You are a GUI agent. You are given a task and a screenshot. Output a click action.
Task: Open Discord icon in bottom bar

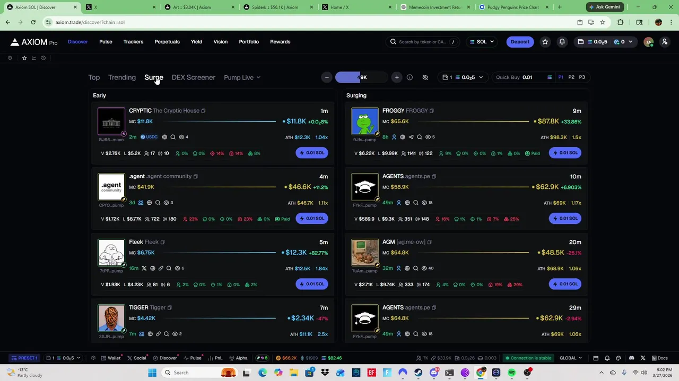[x=631, y=358]
